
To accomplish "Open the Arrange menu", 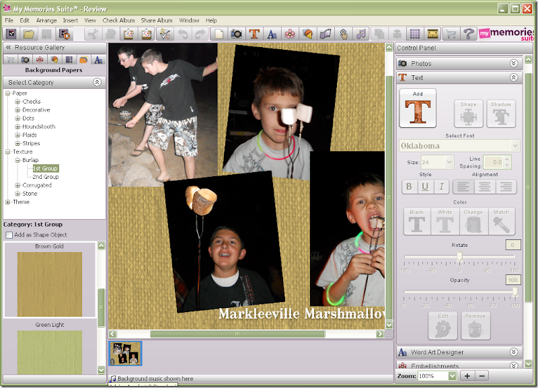I will [46, 21].
